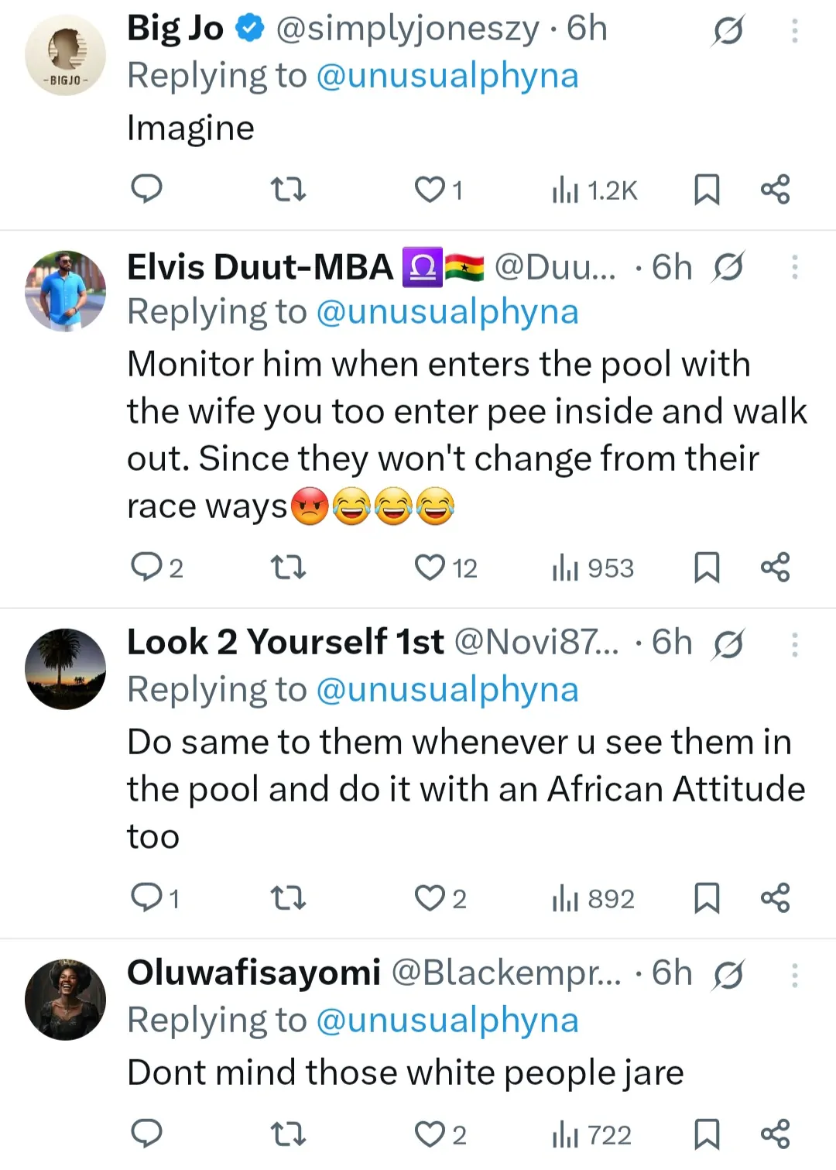Reply to Look 2 Yourself 1st's tweet
This screenshot has width=836, height=1170.
click(146, 898)
